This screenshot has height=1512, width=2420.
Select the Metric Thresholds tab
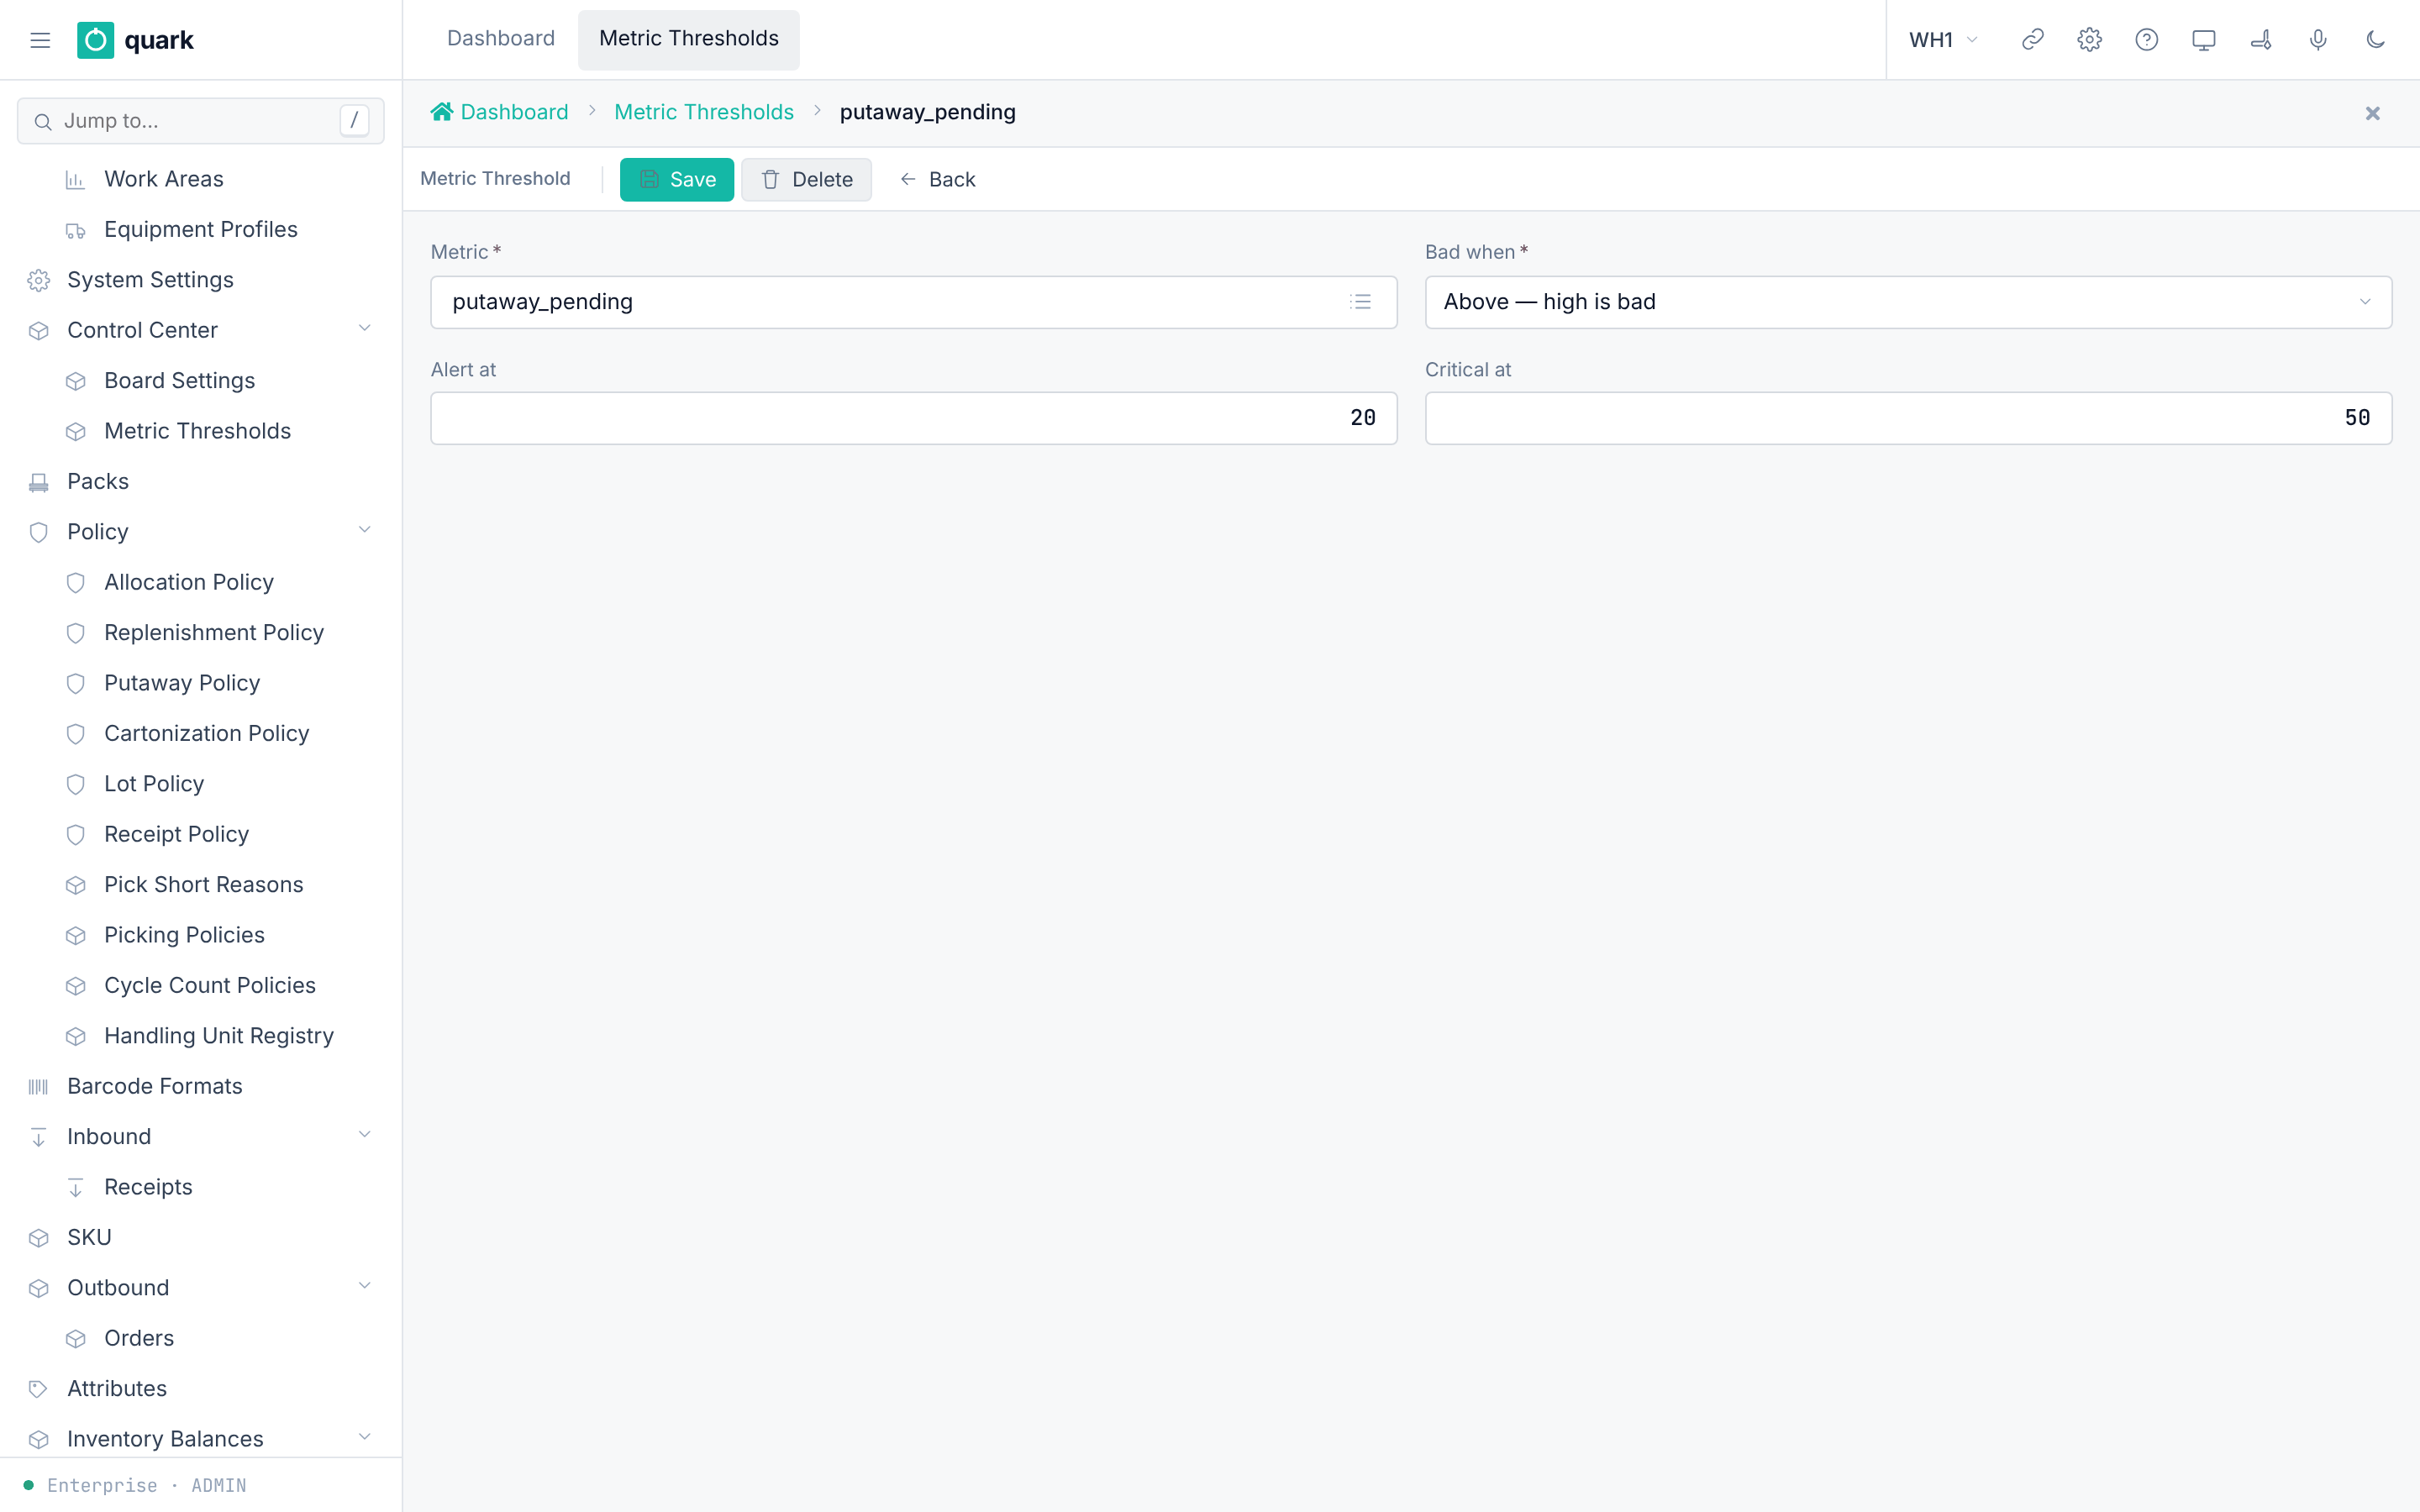coord(688,39)
